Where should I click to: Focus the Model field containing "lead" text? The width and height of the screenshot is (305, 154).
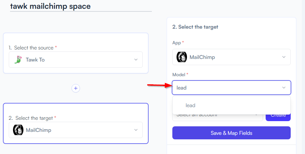point(232,88)
